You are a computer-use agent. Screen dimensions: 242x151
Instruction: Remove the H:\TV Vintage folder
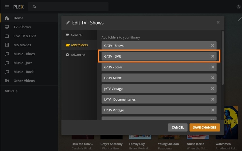coord(213,110)
